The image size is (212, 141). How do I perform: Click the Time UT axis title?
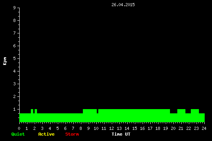121,134
